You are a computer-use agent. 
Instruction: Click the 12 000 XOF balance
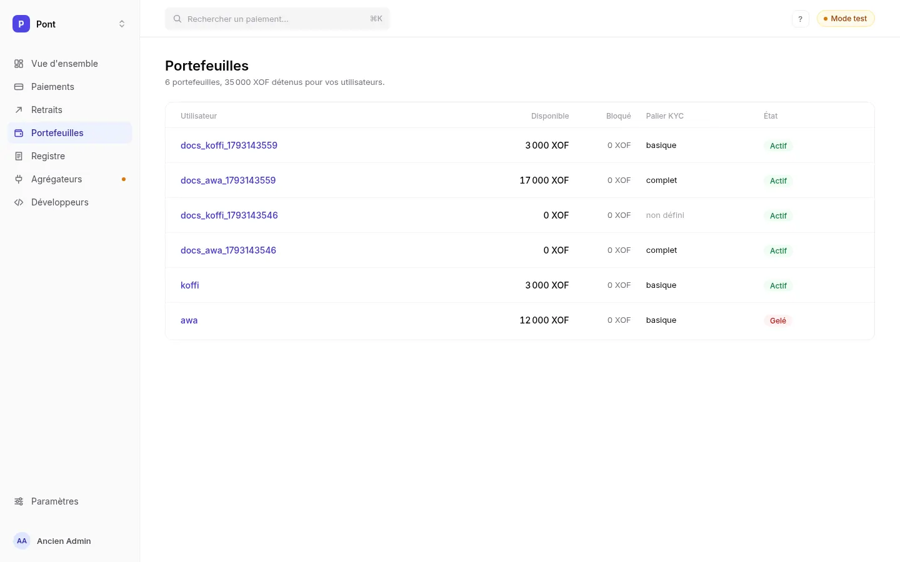(544, 320)
